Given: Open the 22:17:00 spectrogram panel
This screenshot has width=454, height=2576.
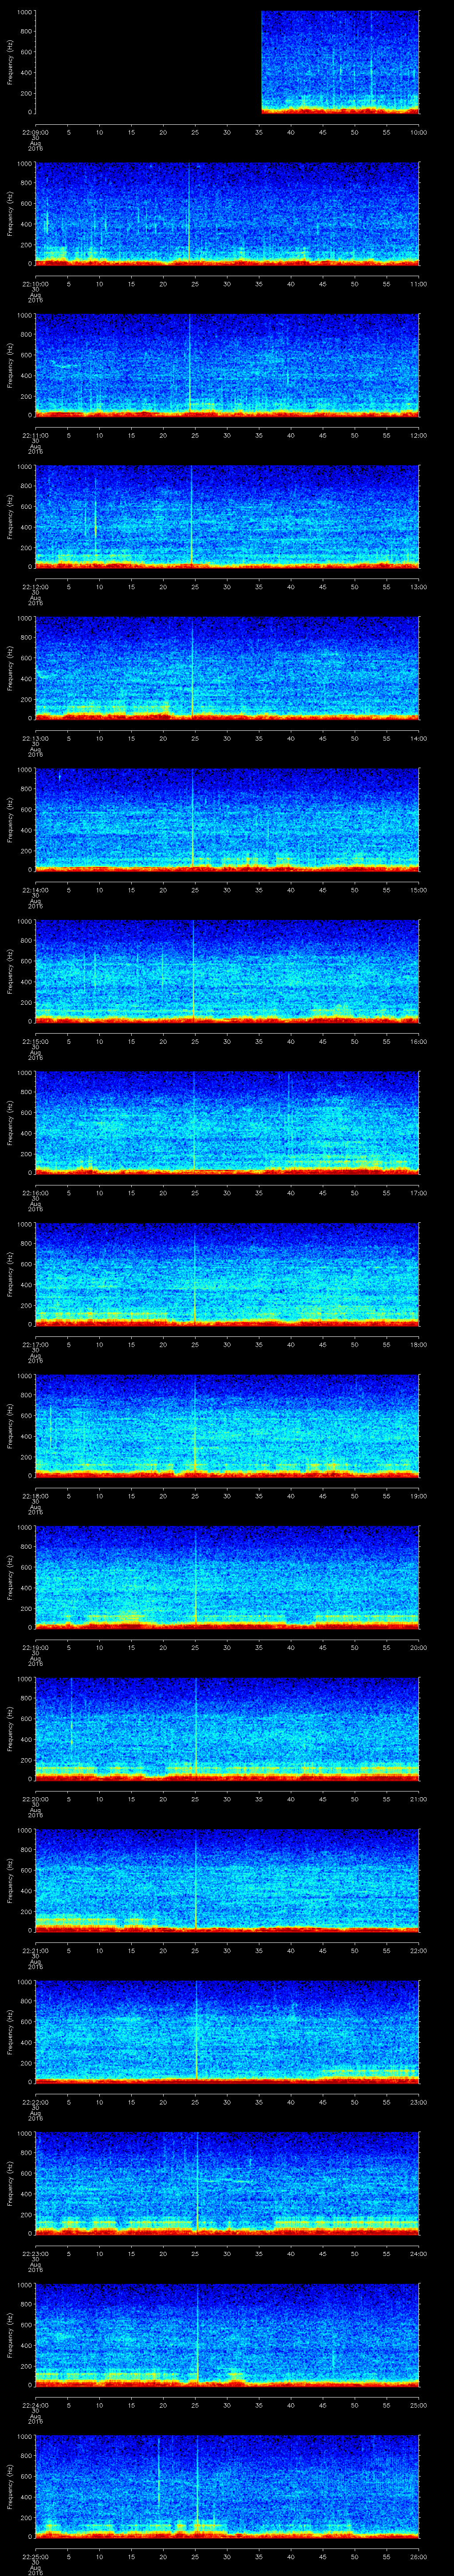Looking at the screenshot, I should click(x=227, y=1273).
